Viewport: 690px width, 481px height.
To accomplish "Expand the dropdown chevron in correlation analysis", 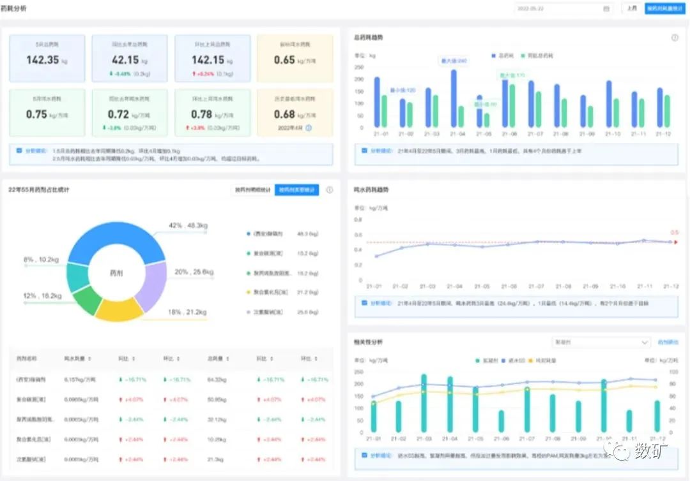I will click(644, 343).
